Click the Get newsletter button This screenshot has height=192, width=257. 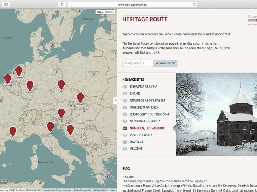(165, 63)
